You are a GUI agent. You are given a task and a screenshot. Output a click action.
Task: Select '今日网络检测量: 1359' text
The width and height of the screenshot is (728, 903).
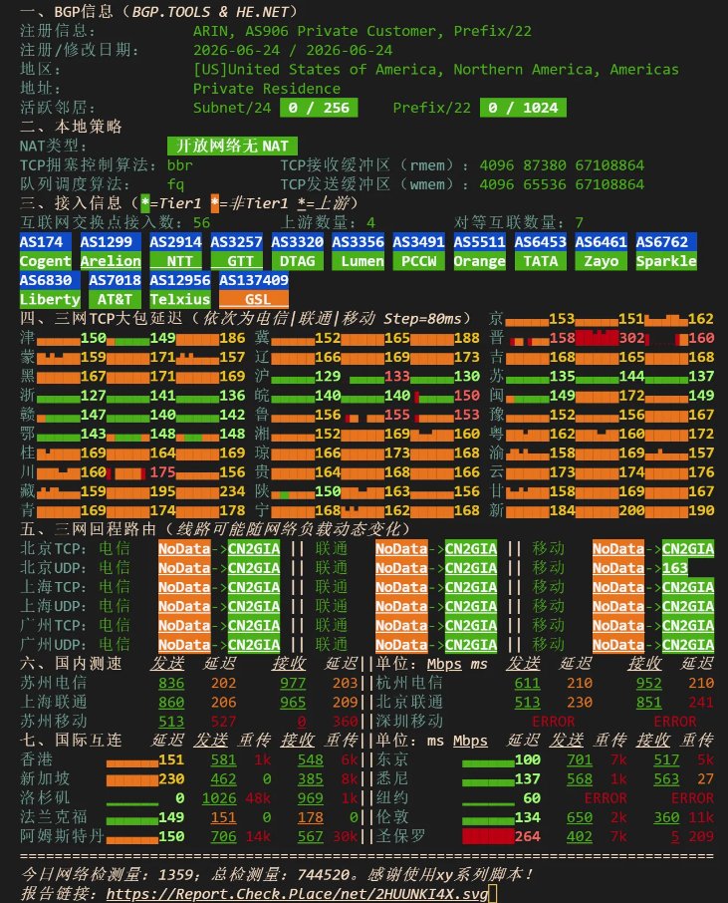(107, 875)
